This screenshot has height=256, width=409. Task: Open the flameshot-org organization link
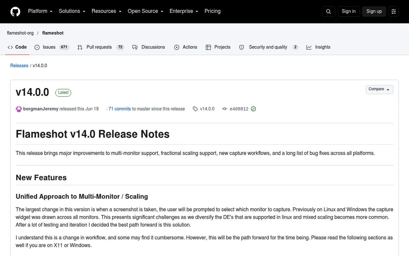tap(20, 33)
